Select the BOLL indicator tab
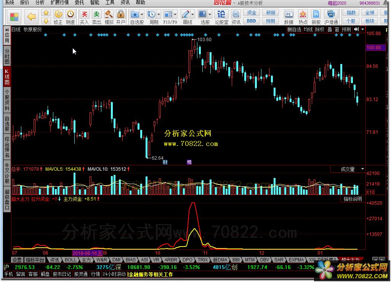This screenshot has width=391, height=282. tap(71, 260)
